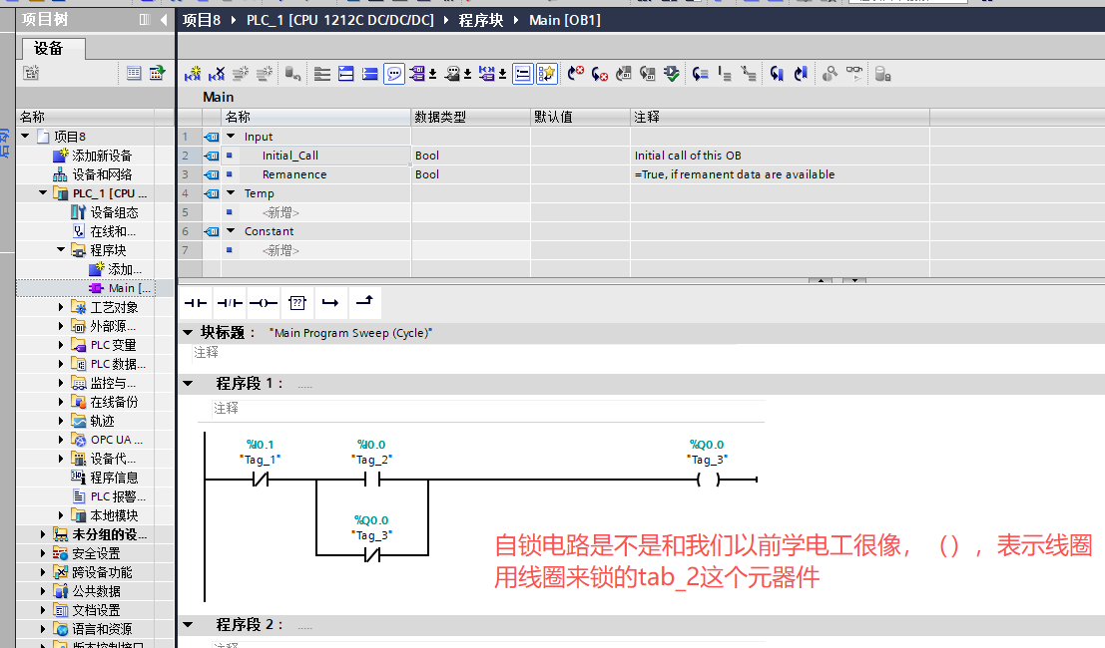Open the third tag-icon dropdown arrow
This screenshot has height=648, width=1105.
(x=502, y=74)
